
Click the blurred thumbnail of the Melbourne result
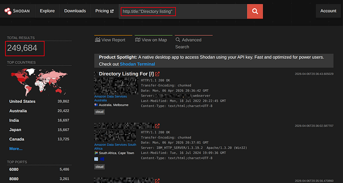[116, 86]
